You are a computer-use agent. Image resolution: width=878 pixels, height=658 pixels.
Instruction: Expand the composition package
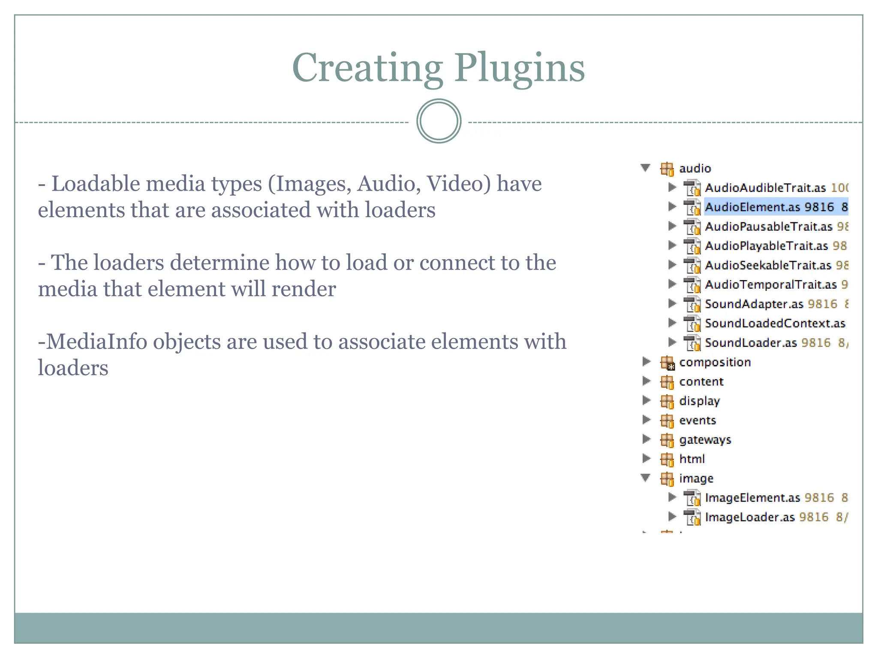point(646,362)
